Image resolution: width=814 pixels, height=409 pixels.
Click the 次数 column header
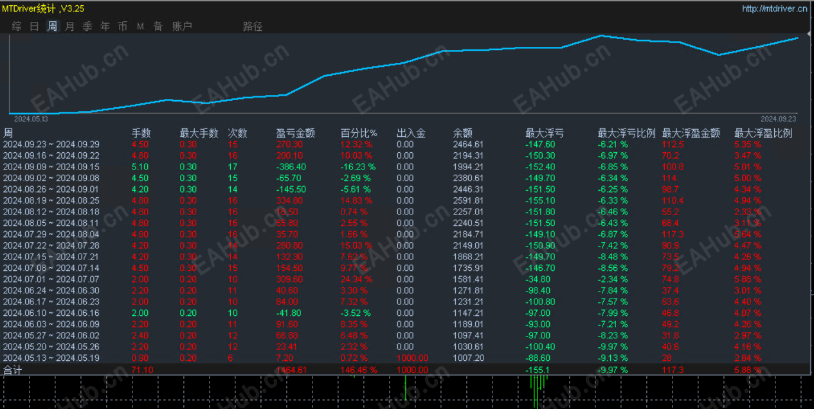[x=238, y=133]
